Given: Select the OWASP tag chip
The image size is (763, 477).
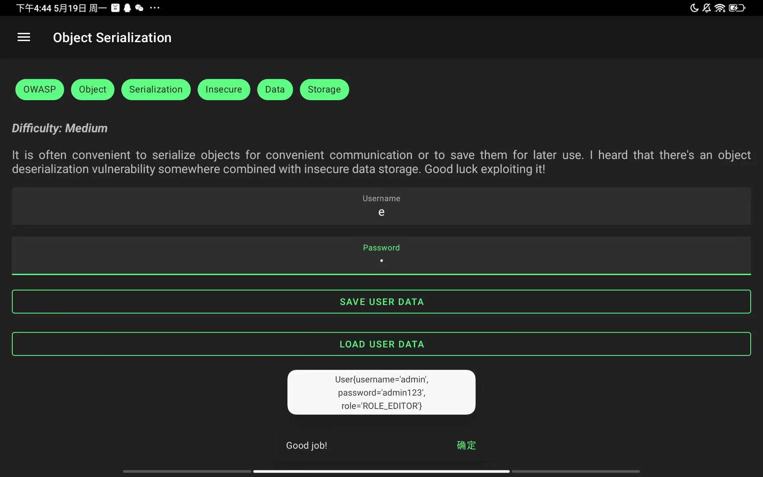Looking at the screenshot, I should pyautogui.click(x=39, y=89).
